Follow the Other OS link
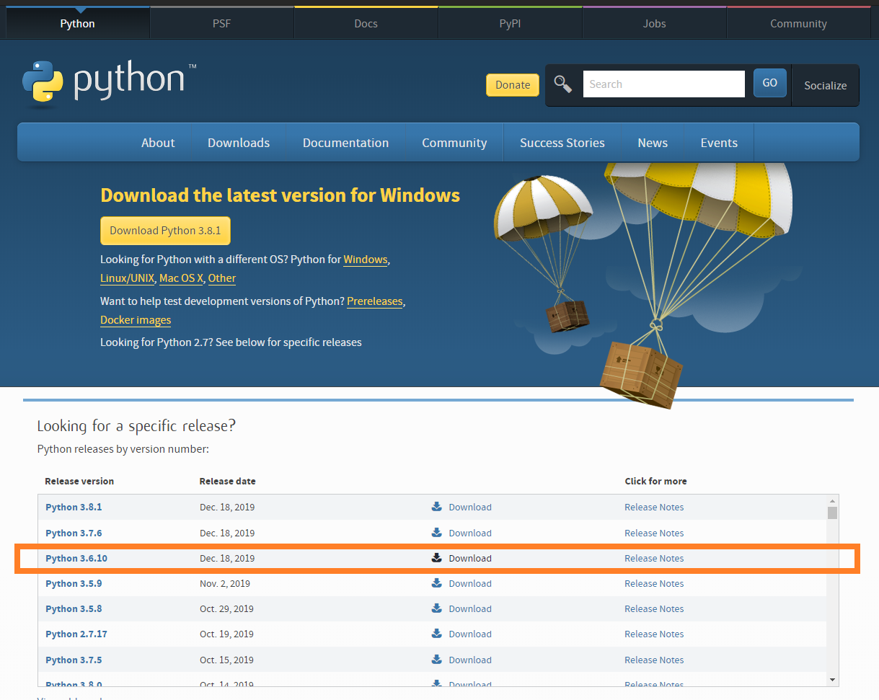Screen dimensions: 879x700 click(x=222, y=278)
